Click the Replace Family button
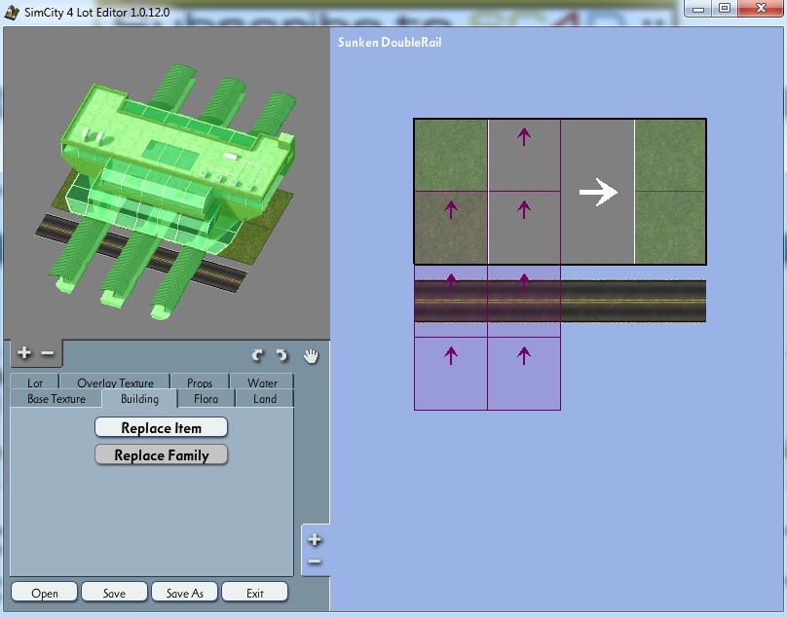Image resolution: width=787 pixels, height=617 pixels. click(x=161, y=455)
